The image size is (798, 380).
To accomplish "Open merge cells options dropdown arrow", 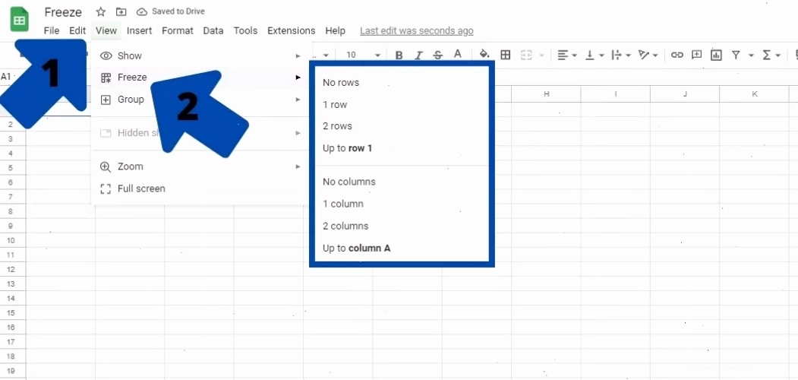I will point(541,55).
